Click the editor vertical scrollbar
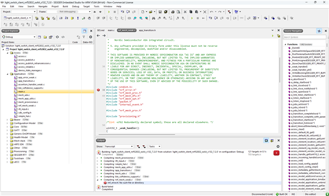 point(279,70)
